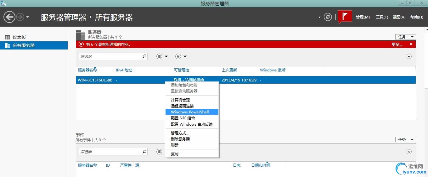Image resolution: width=428 pixels, height=177 pixels.
Task: Open the 任务 dropdown in the events section
Action: [x=406, y=139]
